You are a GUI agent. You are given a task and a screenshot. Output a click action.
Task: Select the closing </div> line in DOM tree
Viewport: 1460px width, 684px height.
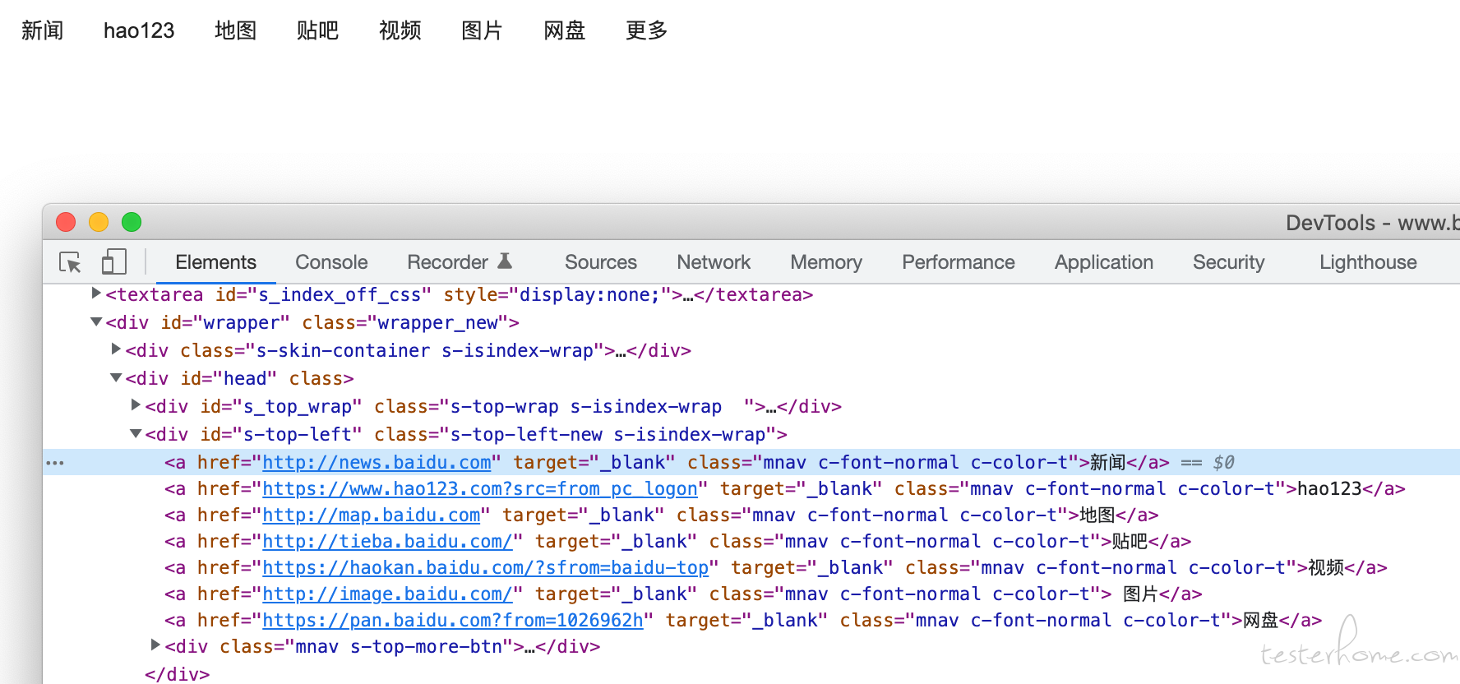pyautogui.click(x=177, y=674)
